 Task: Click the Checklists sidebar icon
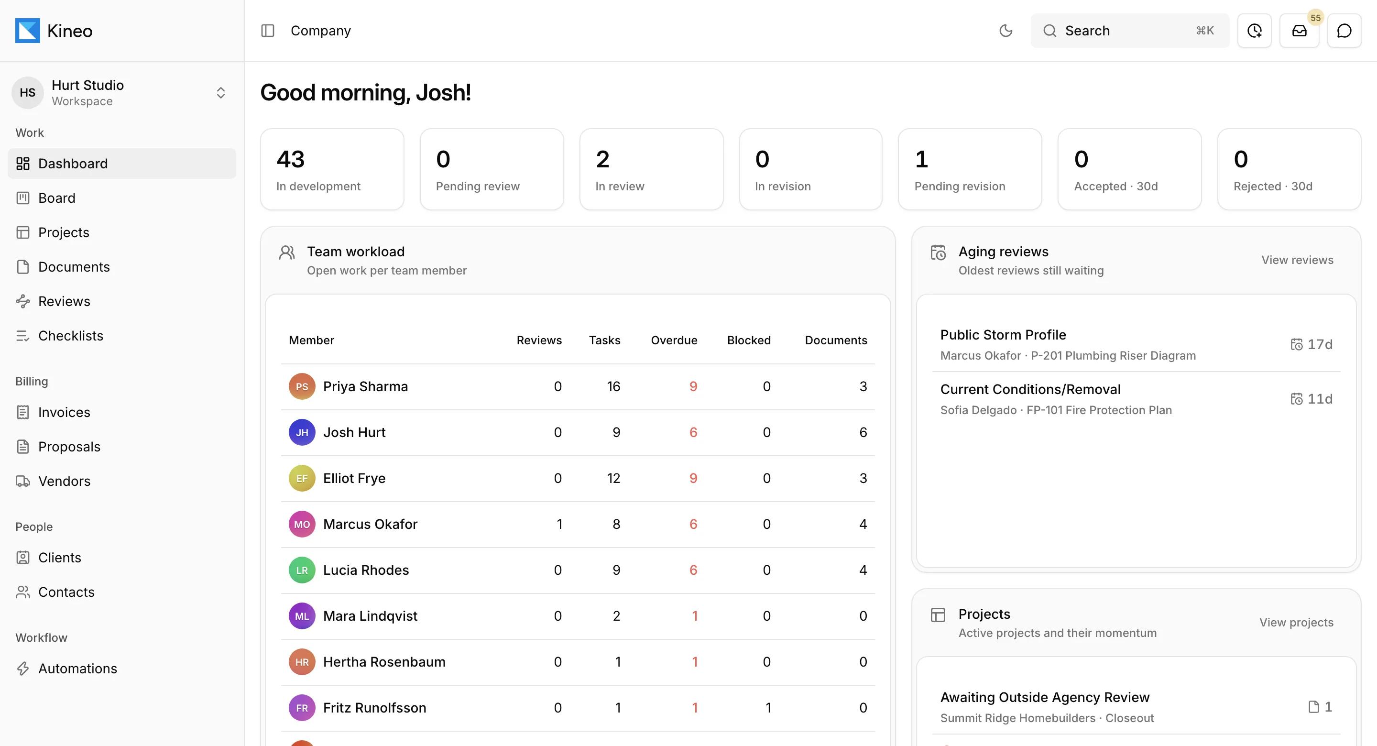[22, 336]
